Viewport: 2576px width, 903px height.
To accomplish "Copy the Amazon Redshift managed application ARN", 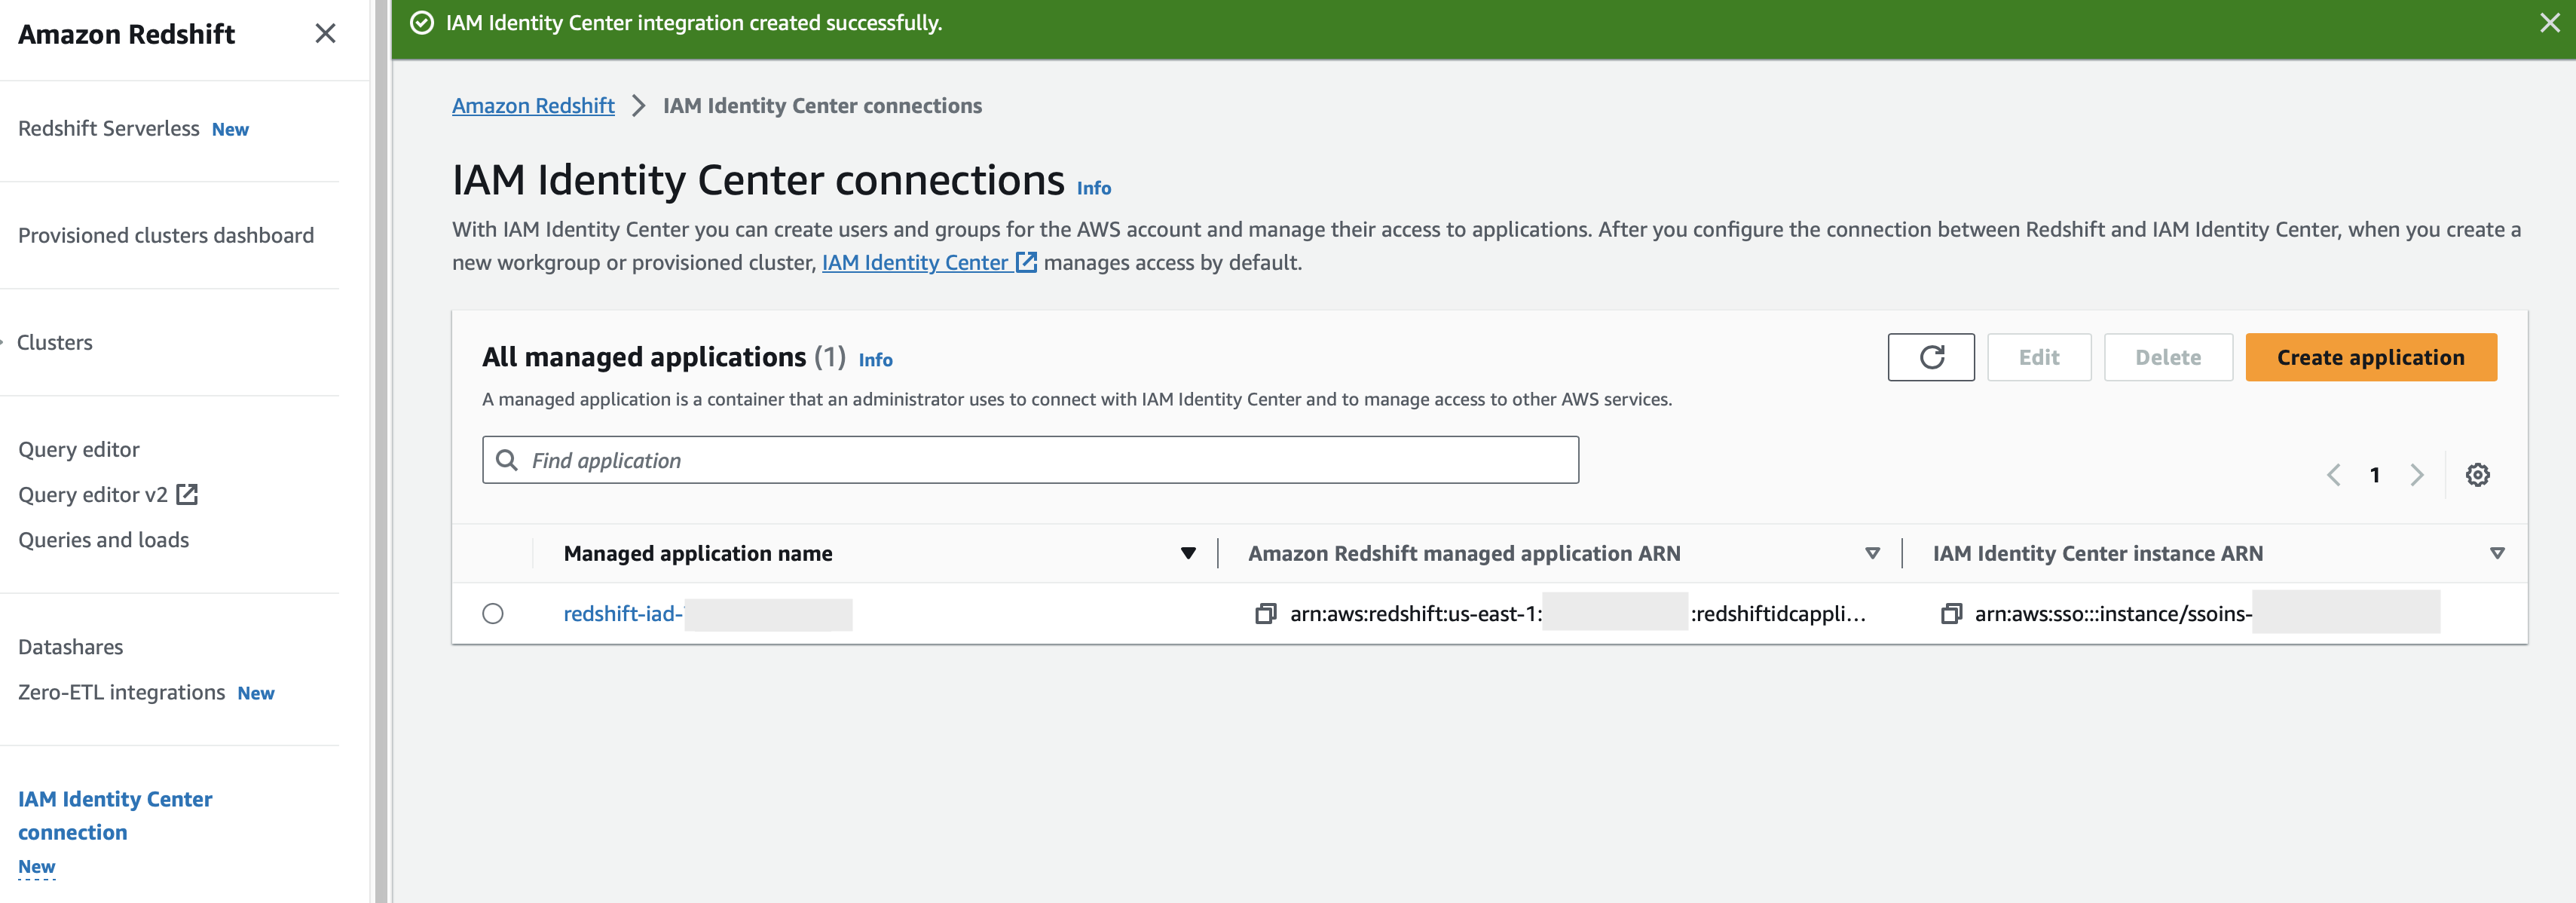I will 1266,613.
